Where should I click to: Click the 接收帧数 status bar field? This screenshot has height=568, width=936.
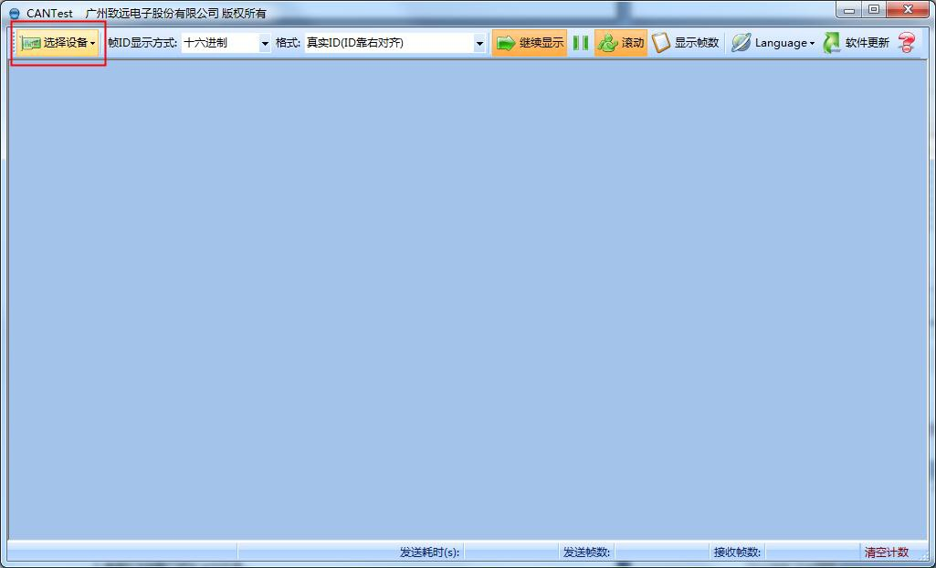click(x=737, y=552)
